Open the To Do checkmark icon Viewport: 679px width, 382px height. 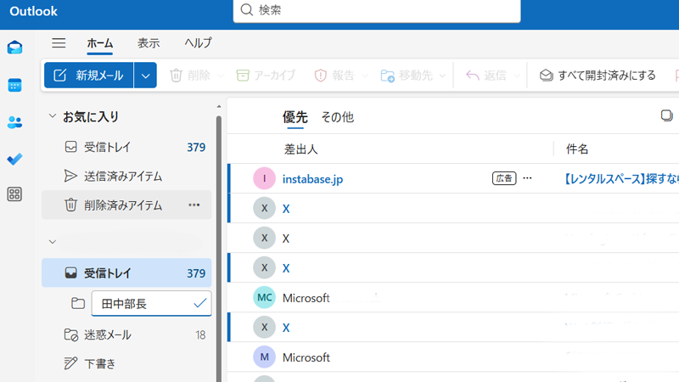(14, 159)
